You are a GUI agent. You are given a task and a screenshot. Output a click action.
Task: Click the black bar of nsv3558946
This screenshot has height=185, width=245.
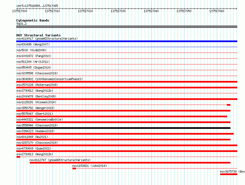[123, 128]
